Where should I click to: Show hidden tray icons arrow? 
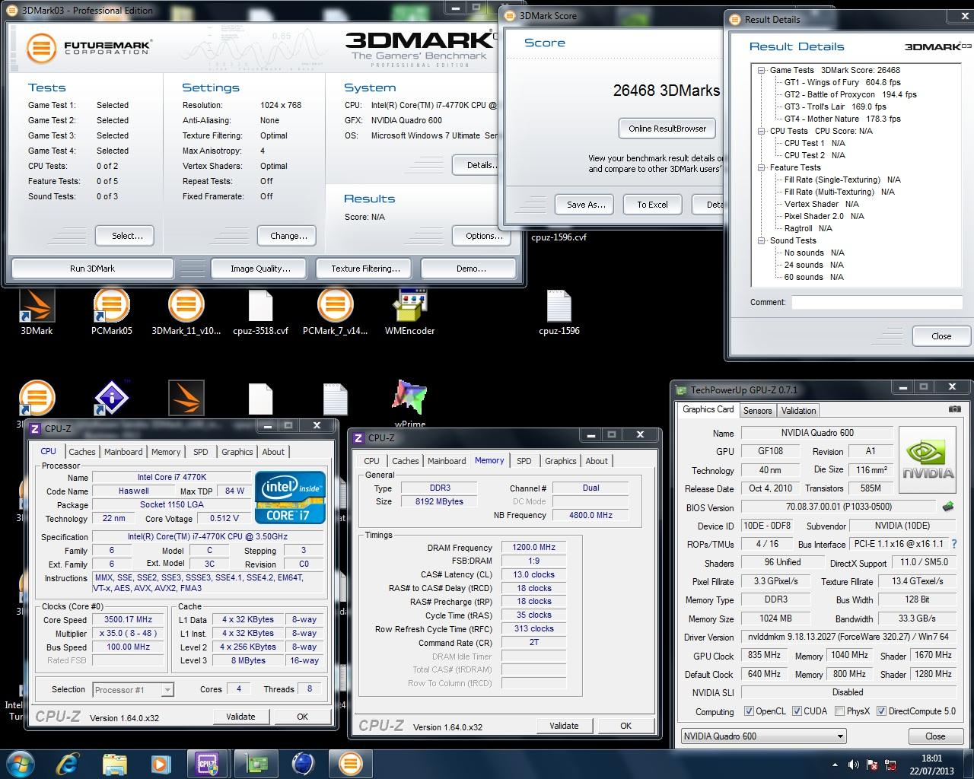(836, 765)
